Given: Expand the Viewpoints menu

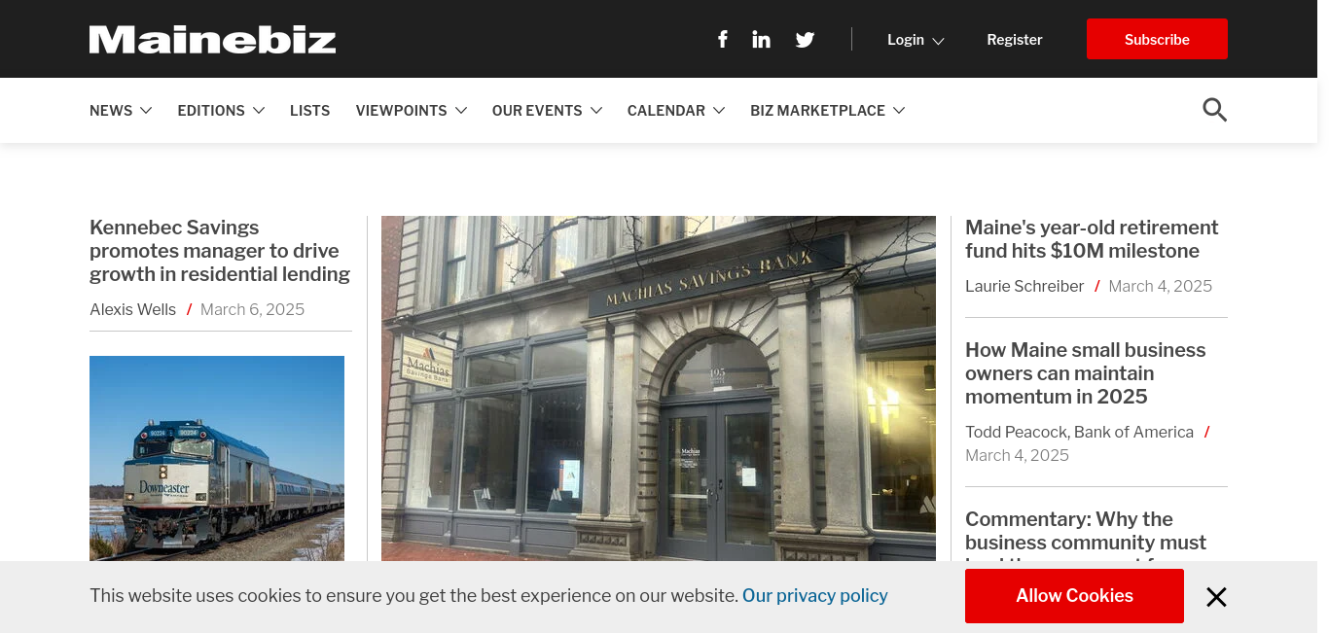Looking at the screenshot, I should [412, 111].
